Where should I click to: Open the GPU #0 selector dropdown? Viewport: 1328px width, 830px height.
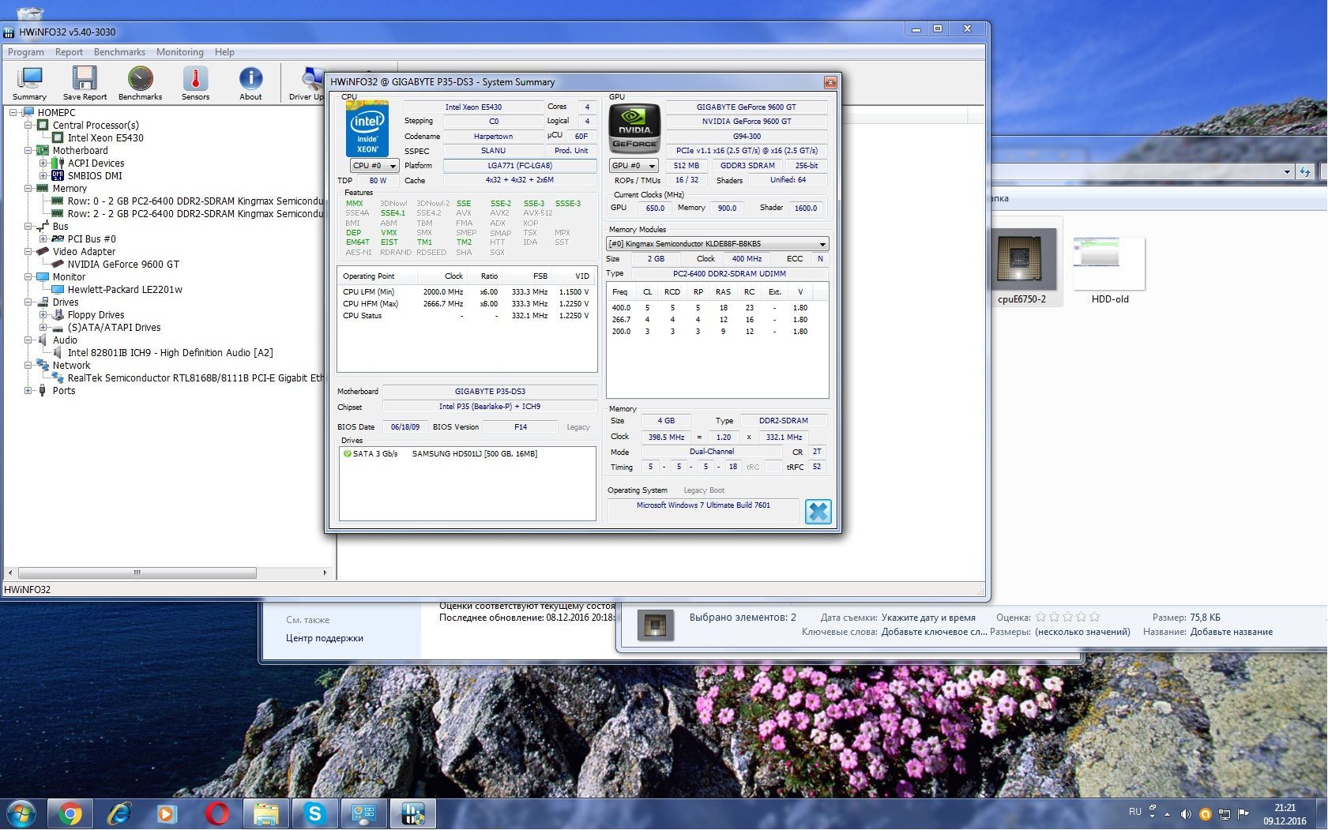pyautogui.click(x=634, y=166)
